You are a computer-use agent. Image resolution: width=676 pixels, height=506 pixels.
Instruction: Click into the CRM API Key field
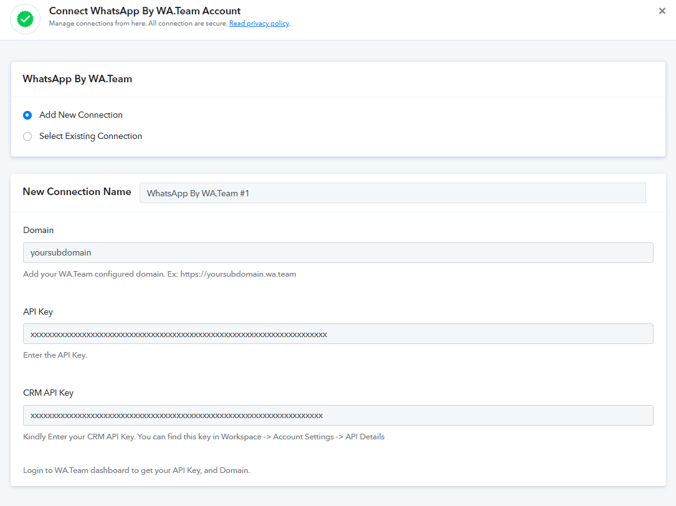[338, 415]
